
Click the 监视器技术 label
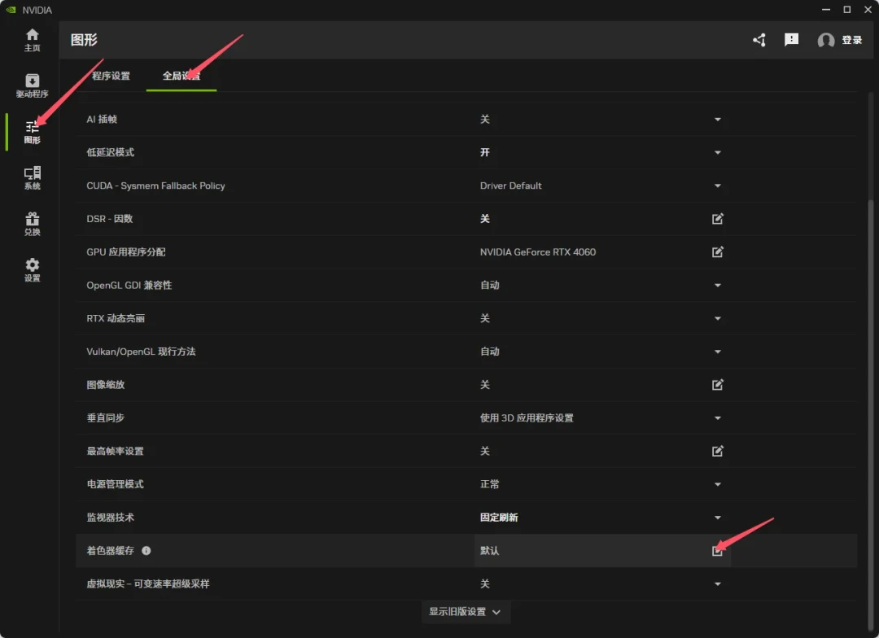111,518
